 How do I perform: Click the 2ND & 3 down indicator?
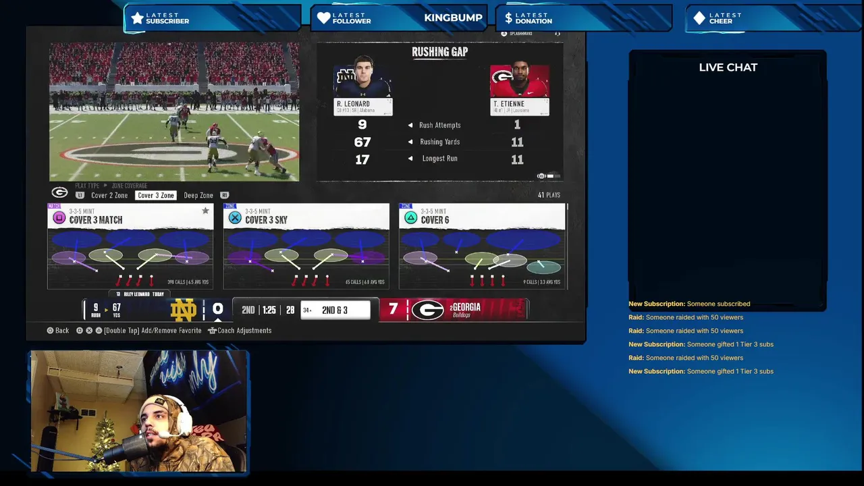point(335,310)
